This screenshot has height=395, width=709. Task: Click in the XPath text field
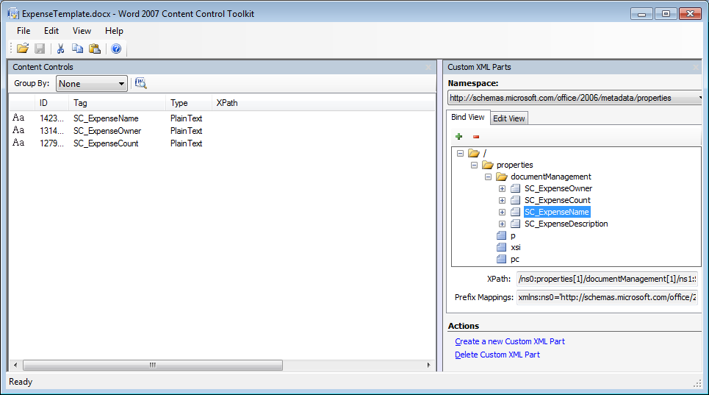tap(607, 279)
